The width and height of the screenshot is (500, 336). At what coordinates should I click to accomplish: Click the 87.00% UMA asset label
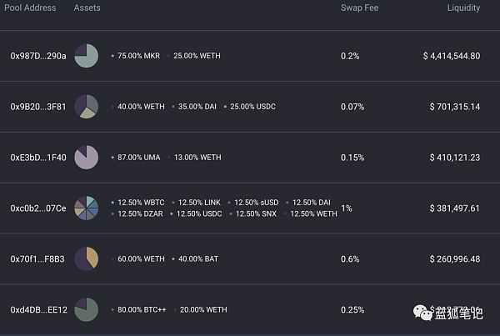[137, 158]
